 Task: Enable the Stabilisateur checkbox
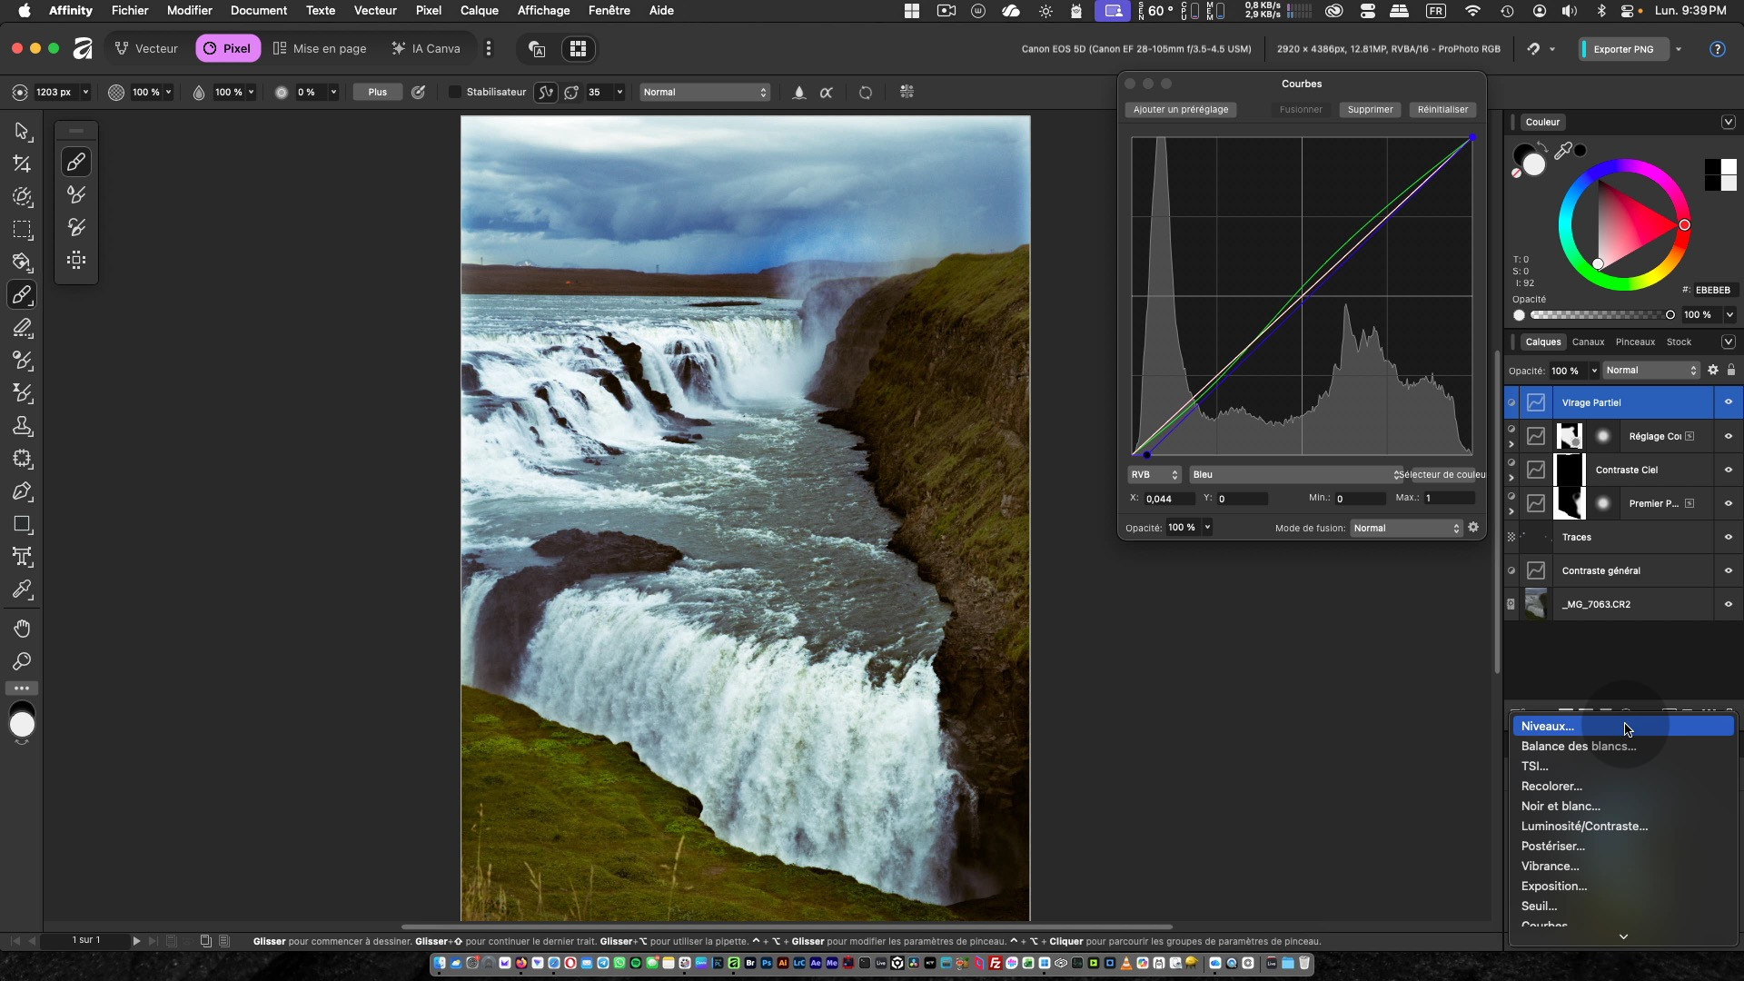click(x=455, y=92)
